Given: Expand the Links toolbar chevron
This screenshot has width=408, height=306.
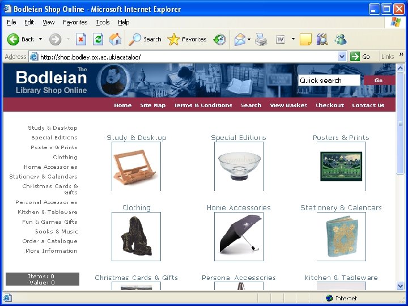Looking at the screenshot, I should 401,54.
